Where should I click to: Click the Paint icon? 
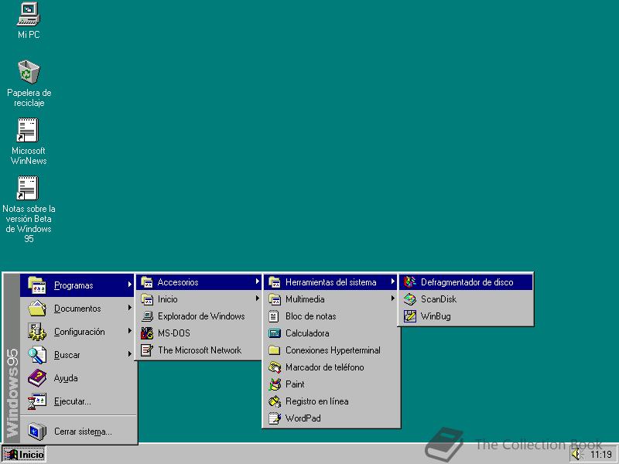point(275,384)
